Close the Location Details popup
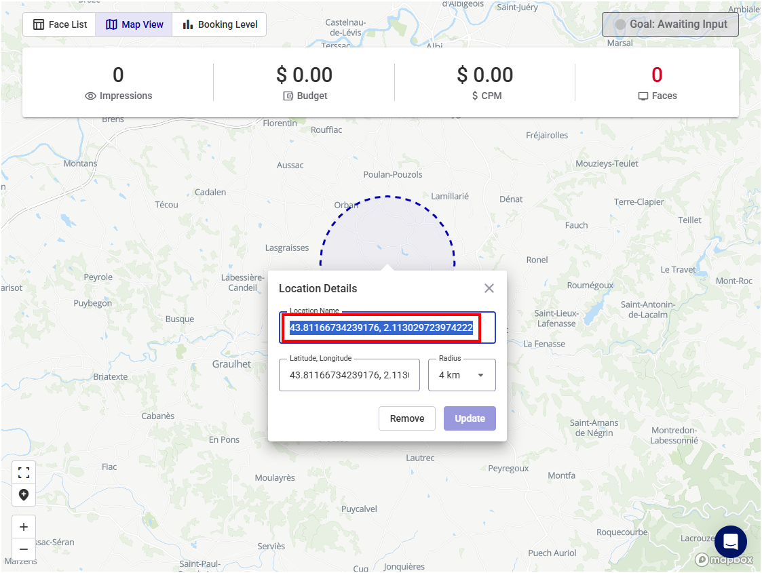The height and width of the screenshot is (573, 762). click(x=489, y=288)
